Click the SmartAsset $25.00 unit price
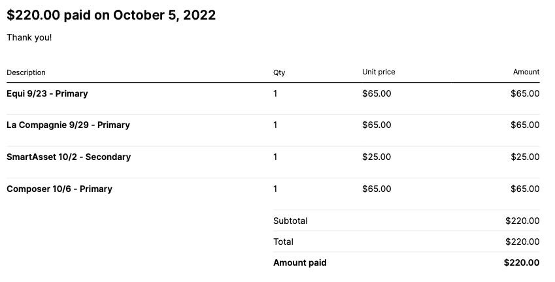 (x=377, y=157)
